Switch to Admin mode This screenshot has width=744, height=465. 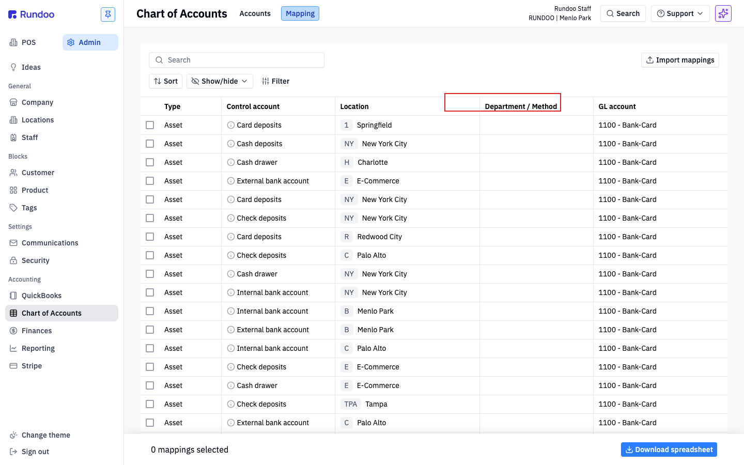pos(90,42)
